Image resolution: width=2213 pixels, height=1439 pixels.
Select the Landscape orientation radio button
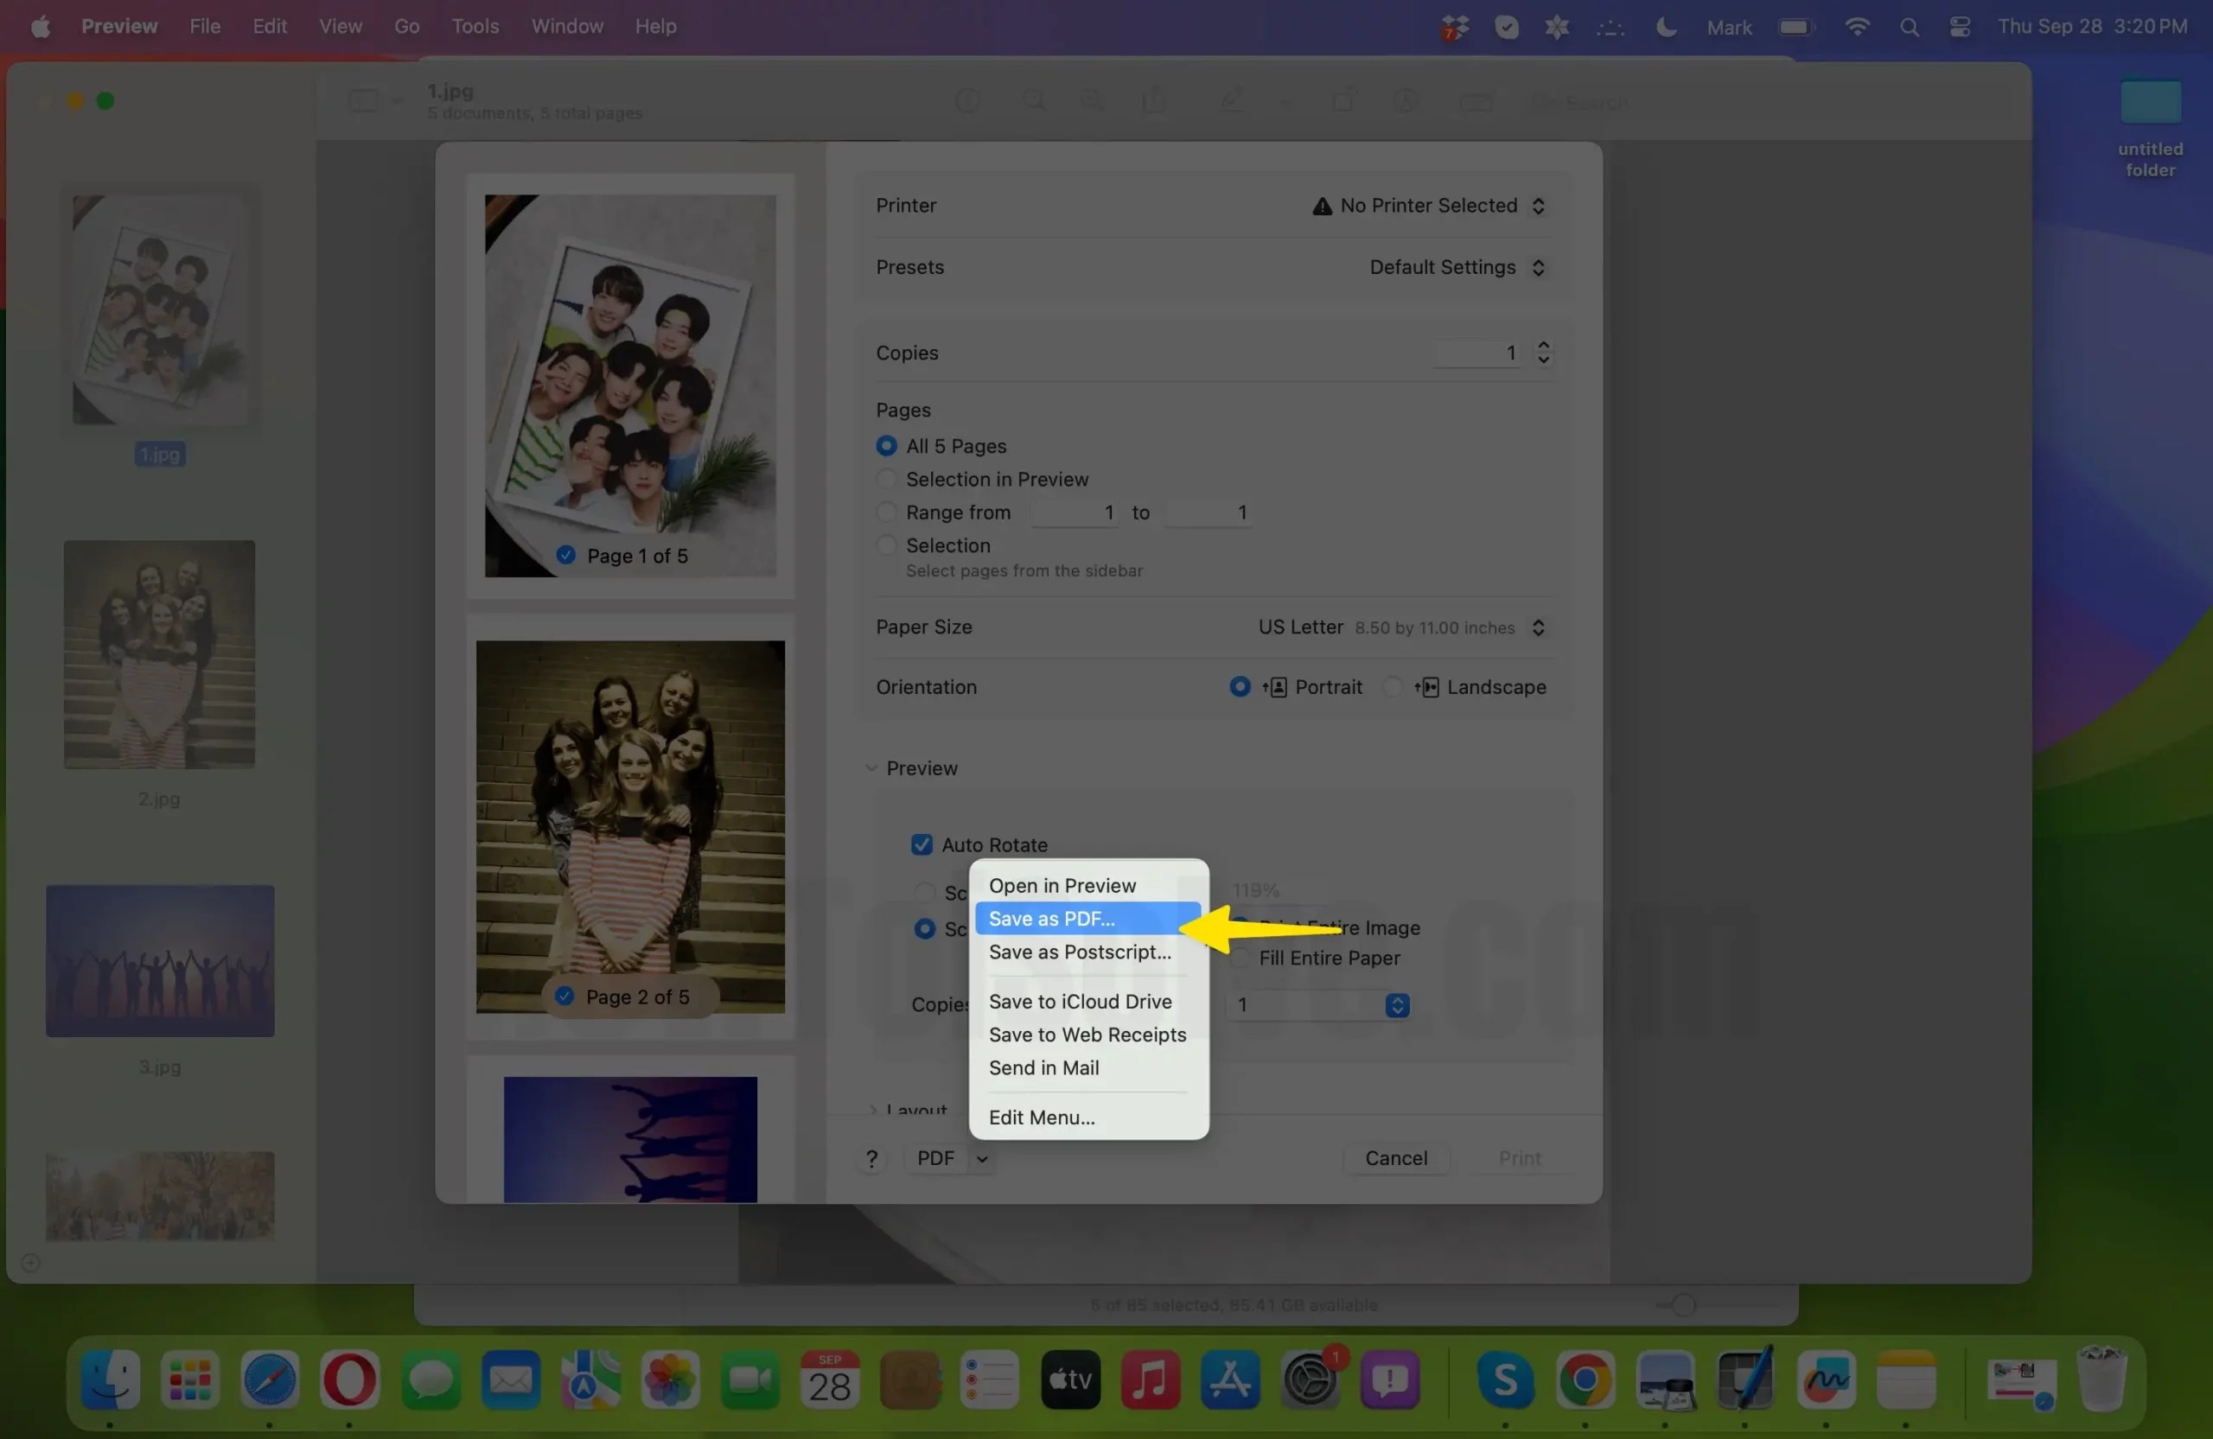[x=1393, y=687]
